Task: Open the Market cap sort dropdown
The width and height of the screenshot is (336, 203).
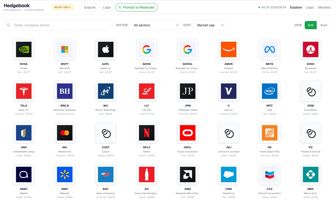Action: [209, 25]
